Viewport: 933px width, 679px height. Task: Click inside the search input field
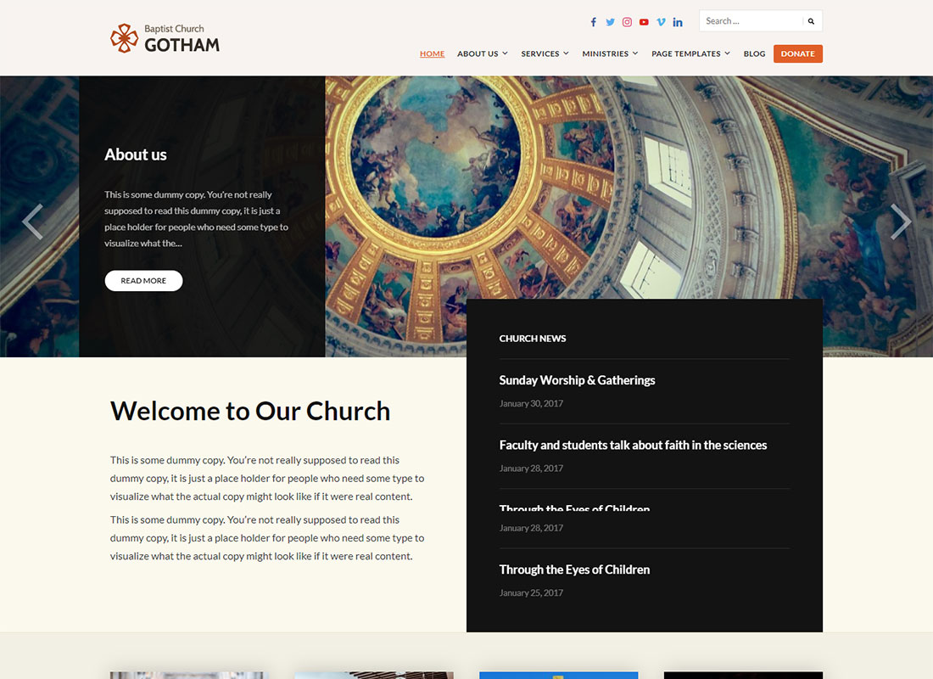pyautogui.click(x=746, y=20)
